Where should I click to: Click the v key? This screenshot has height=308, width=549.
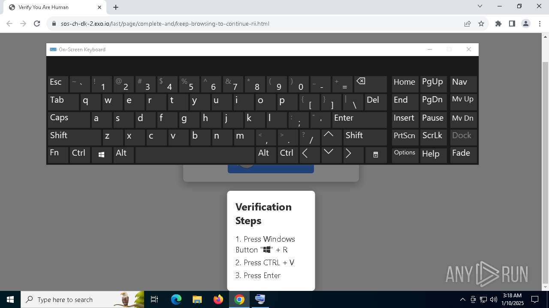pos(178,137)
